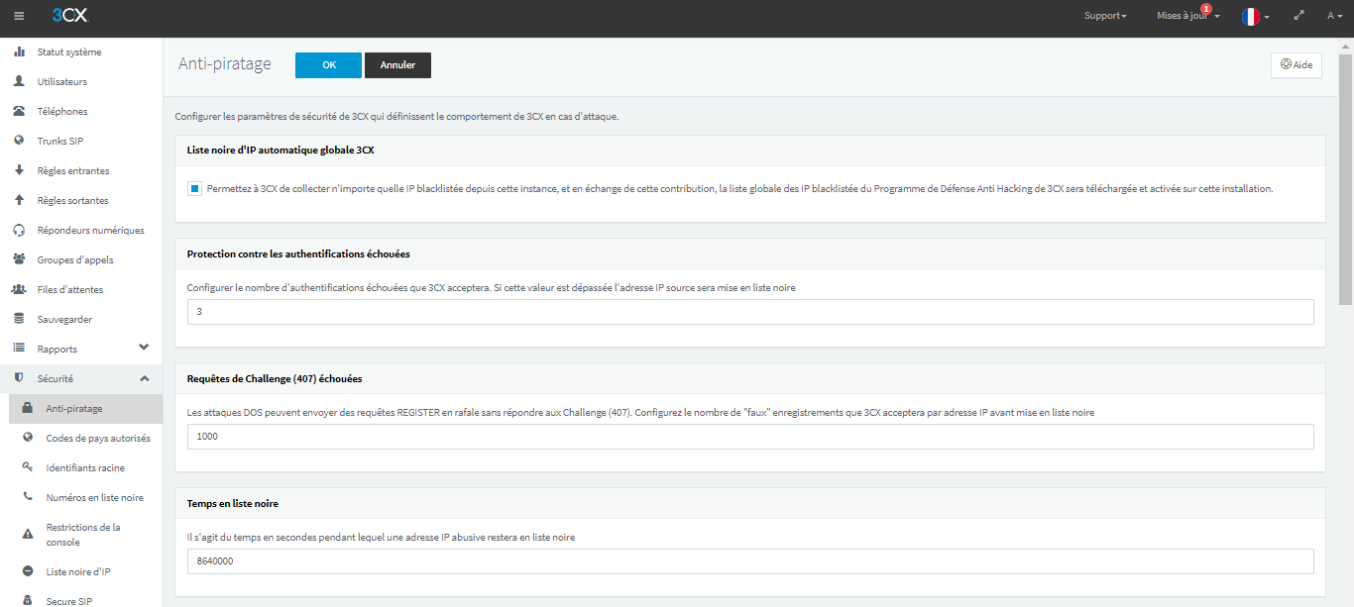Click the Identifiants racine key icon

28,467
